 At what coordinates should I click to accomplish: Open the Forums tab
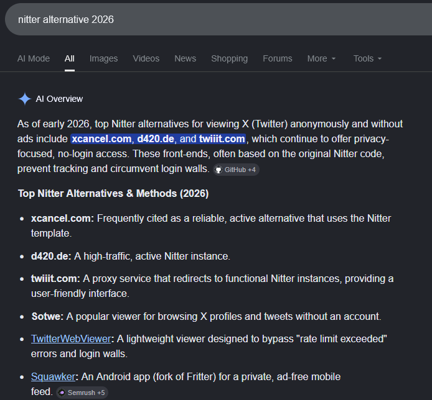(278, 58)
